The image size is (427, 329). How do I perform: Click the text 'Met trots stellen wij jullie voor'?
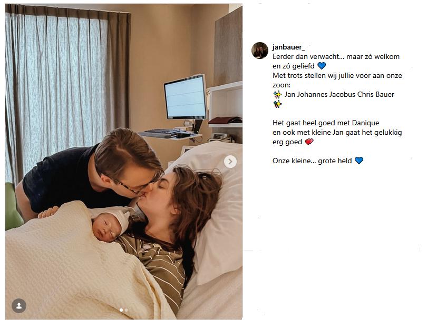(x=326, y=76)
